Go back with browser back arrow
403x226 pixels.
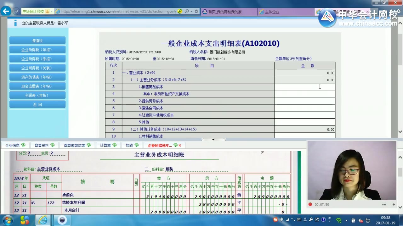[6, 11]
